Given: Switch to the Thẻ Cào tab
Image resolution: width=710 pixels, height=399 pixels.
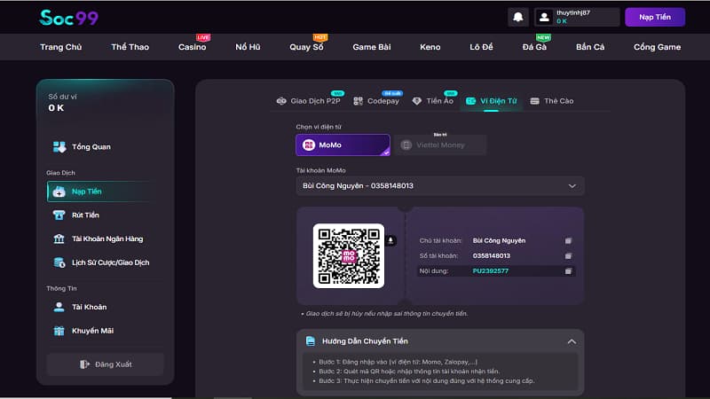Looking at the screenshot, I should pos(552,101).
